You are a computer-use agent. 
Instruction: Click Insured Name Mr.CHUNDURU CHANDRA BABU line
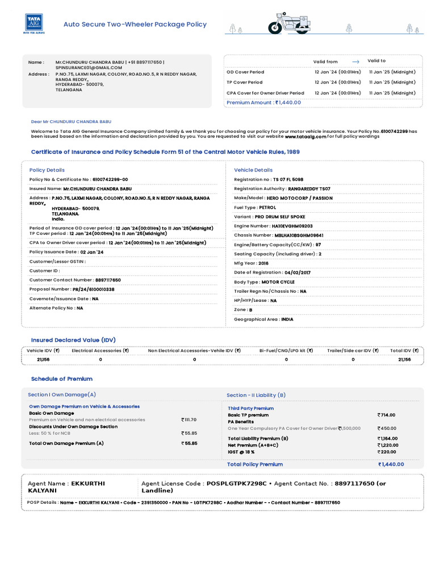click(81, 188)
